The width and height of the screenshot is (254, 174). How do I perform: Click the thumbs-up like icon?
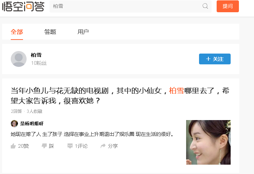(13, 146)
